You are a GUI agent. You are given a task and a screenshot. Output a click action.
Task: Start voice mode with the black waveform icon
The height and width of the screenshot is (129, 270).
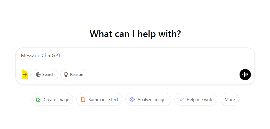click(x=245, y=75)
